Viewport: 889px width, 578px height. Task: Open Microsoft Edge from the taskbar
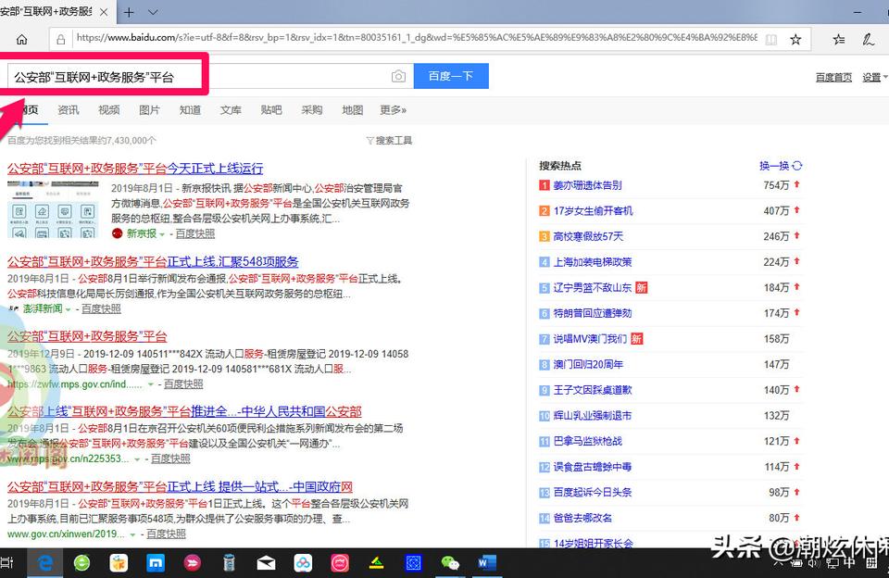45,563
